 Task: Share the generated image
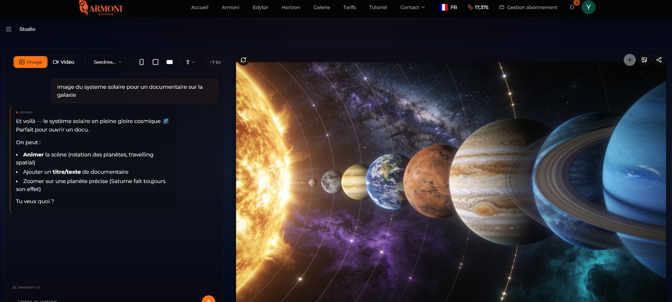pos(659,60)
